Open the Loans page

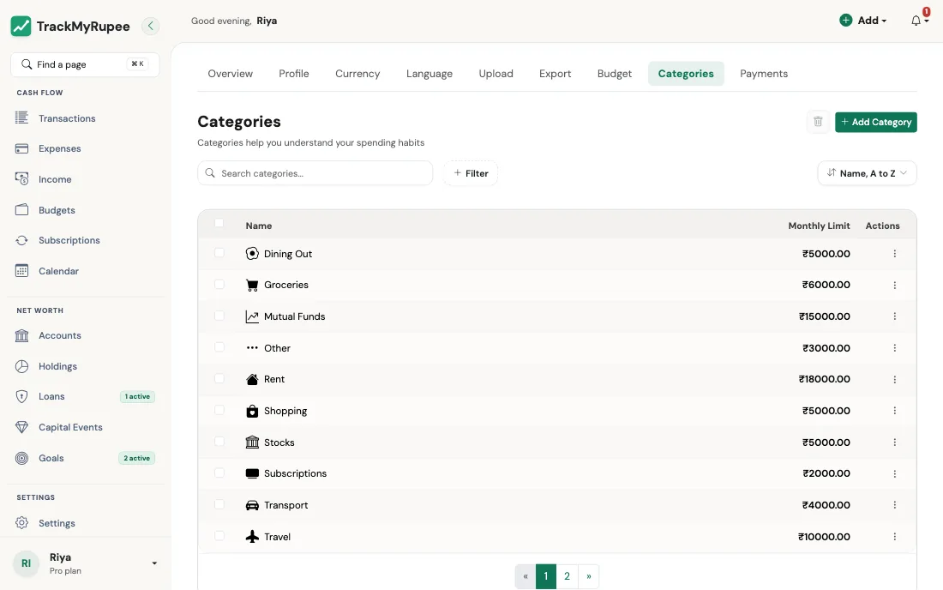click(51, 396)
